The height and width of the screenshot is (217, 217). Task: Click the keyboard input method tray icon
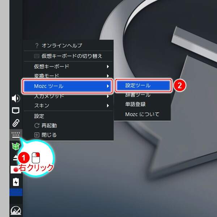click(x=16, y=135)
